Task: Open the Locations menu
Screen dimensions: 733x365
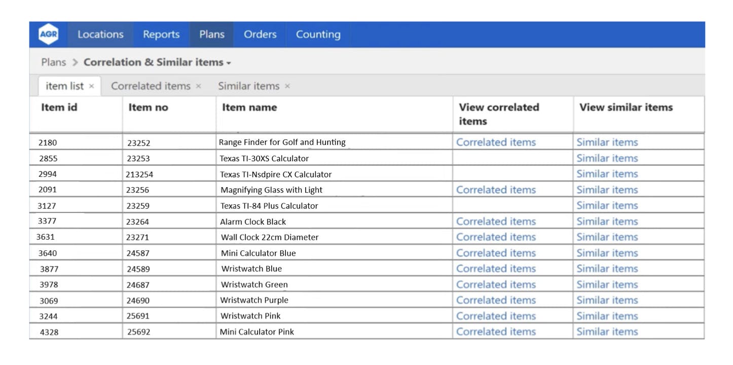Action: tap(100, 34)
